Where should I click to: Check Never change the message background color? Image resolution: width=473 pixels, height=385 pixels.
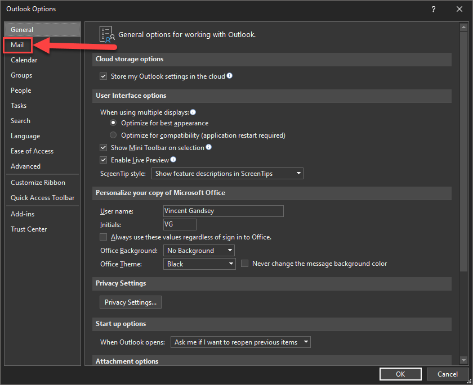click(244, 264)
